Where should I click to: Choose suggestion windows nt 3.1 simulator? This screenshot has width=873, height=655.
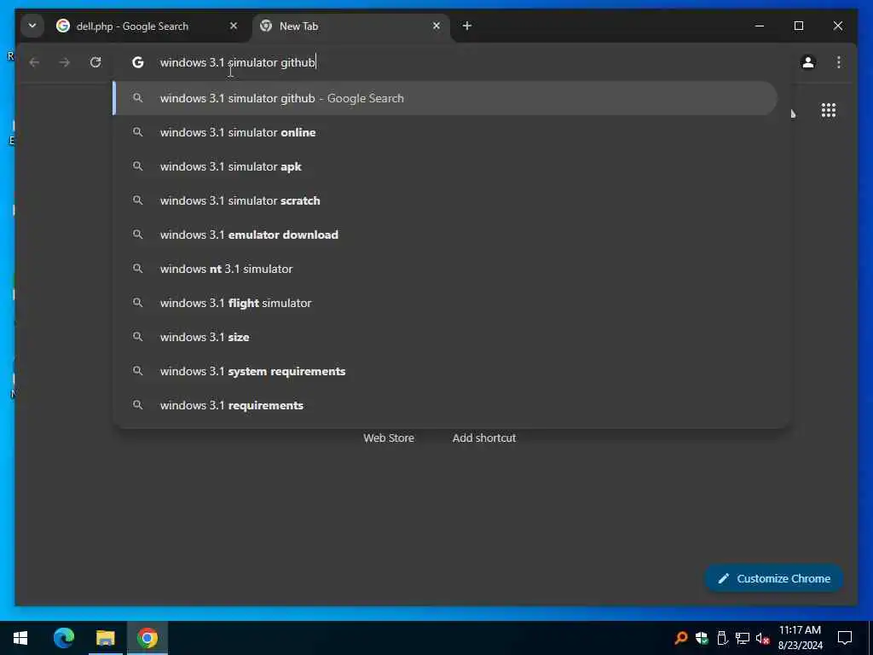pyautogui.click(x=445, y=269)
